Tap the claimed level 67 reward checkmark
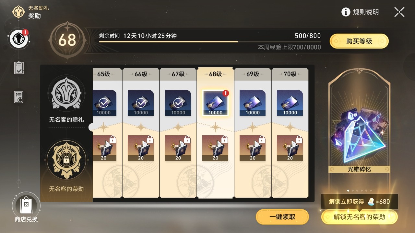415x233 pixels. [178, 103]
